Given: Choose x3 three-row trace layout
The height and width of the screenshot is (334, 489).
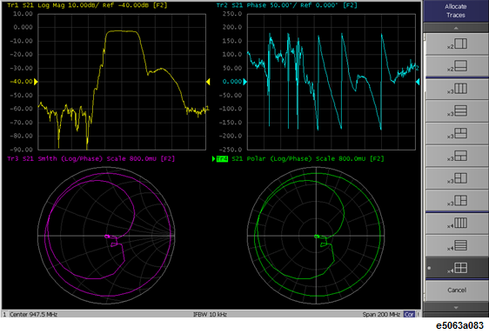Looking at the screenshot, I should (457, 111).
